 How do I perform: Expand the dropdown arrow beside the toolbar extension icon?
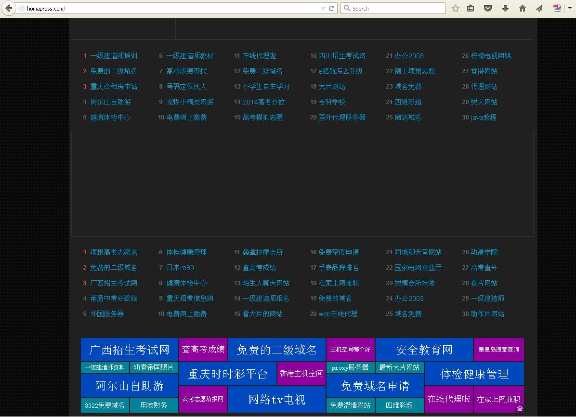pyautogui.click(x=567, y=8)
